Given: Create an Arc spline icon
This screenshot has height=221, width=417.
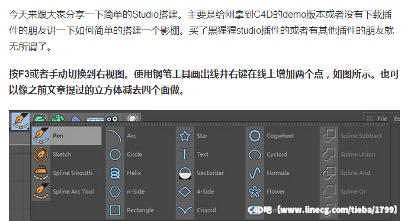Looking at the screenshot, I should (115, 135).
